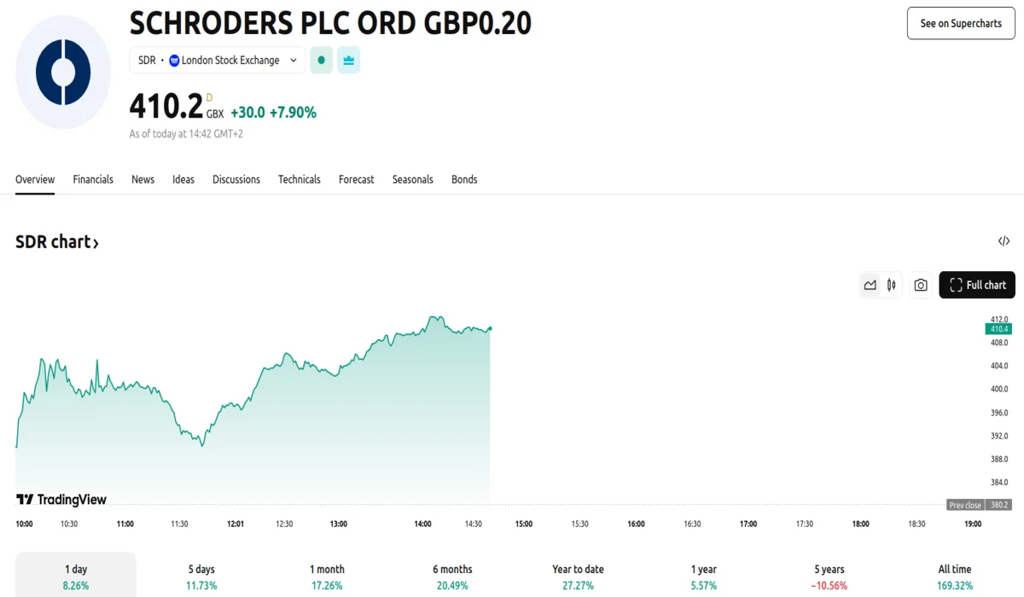Select the 5 years time range

[829, 577]
